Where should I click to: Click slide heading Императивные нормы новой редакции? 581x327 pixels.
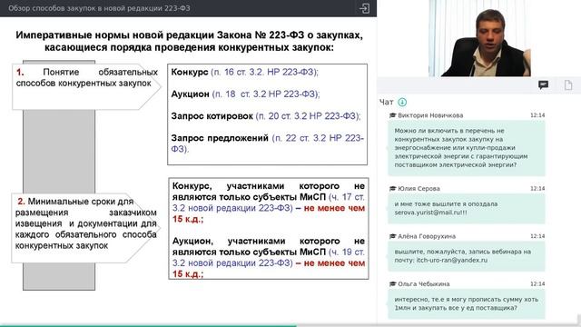(189, 41)
